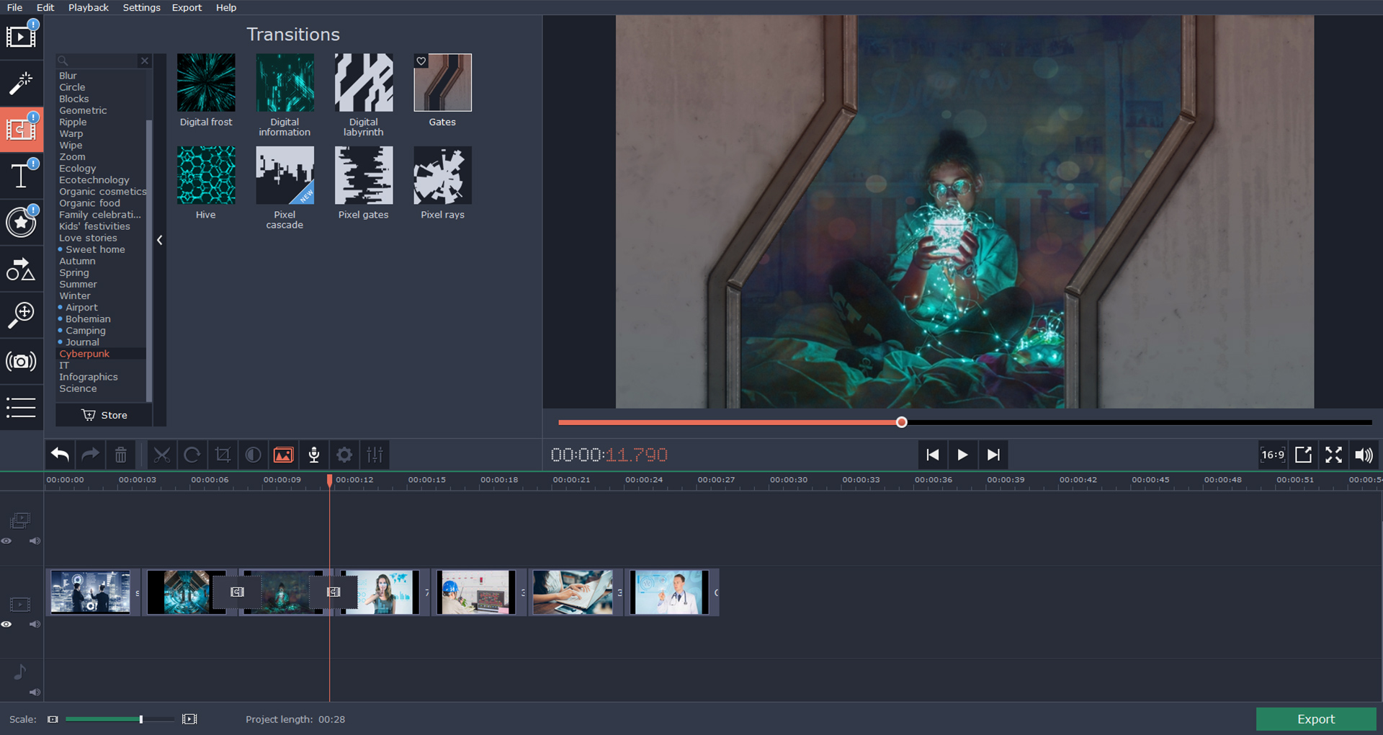The width and height of the screenshot is (1383, 735).
Task: Enable fullscreen preview mode
Action: point(1333,455)
